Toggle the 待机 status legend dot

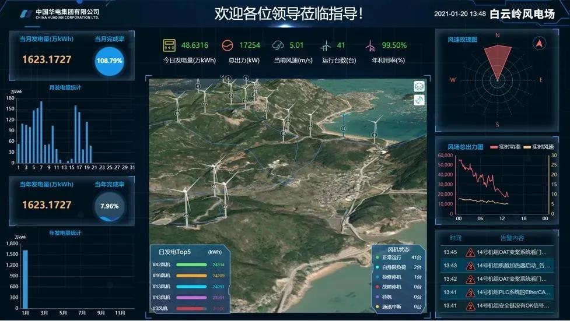377,297
